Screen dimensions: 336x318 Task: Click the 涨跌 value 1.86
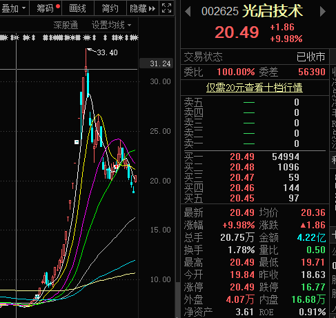click(313, 225)
